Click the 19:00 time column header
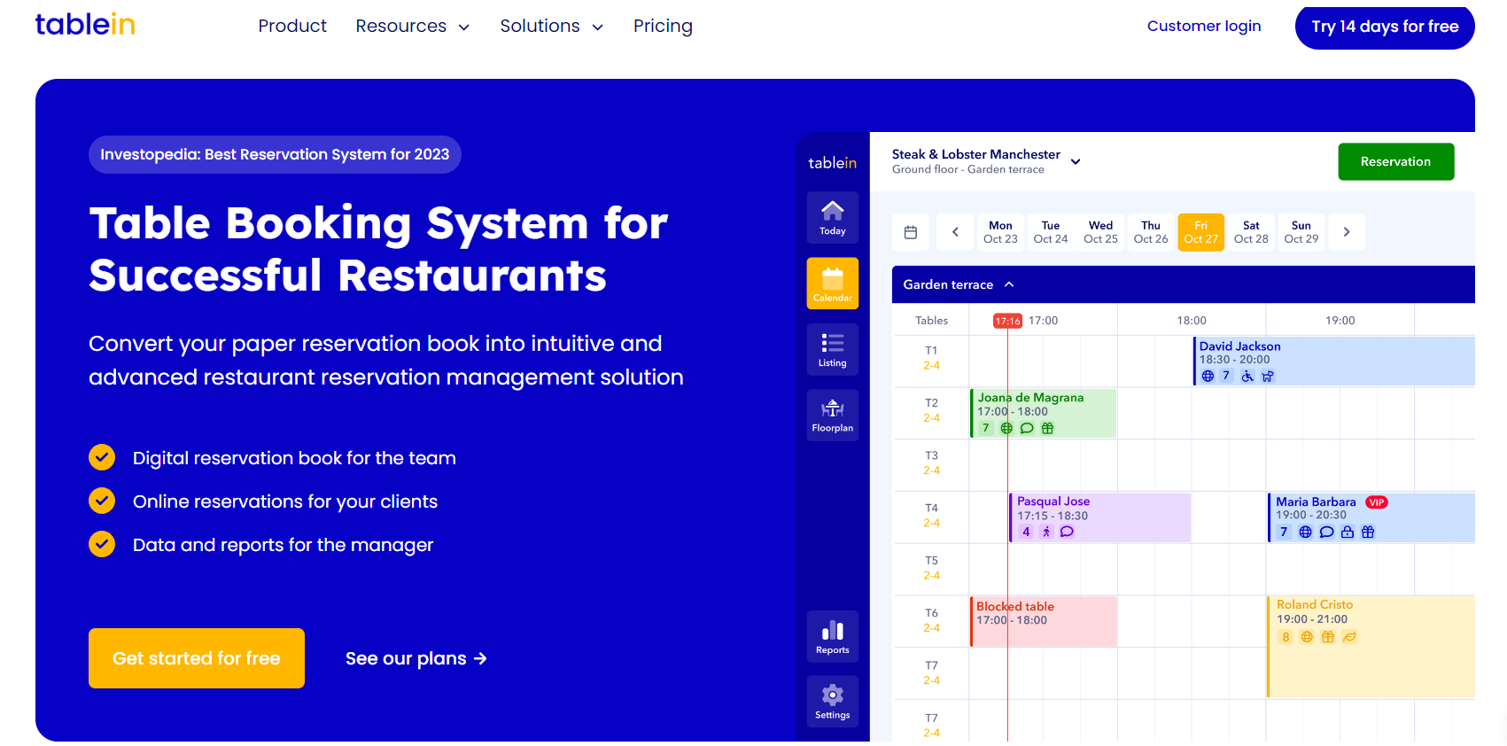The height and width of the screenshot is (746, 1507). pos(1340,321)
